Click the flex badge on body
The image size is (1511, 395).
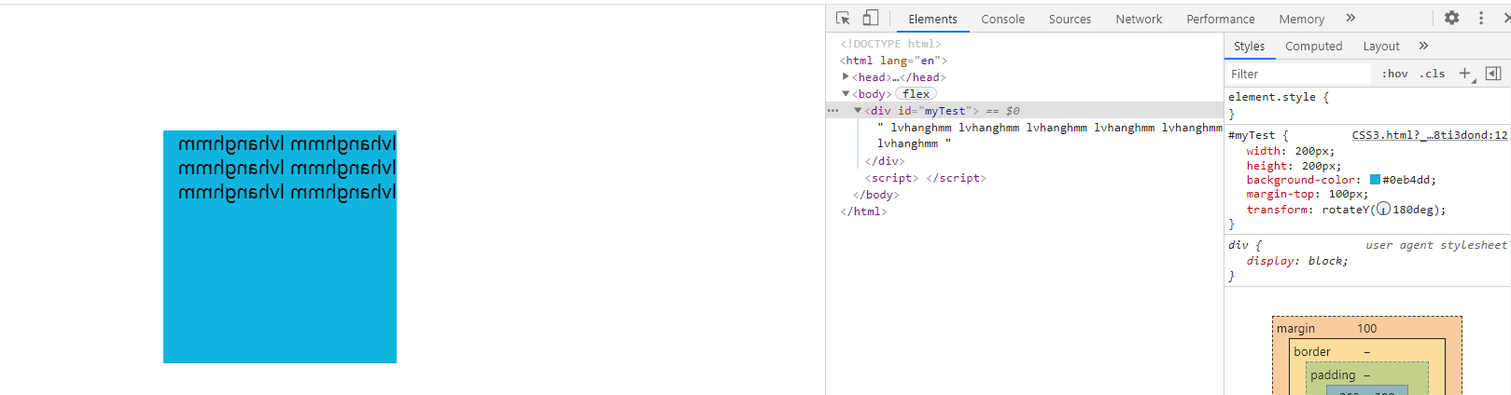point(916,93)
